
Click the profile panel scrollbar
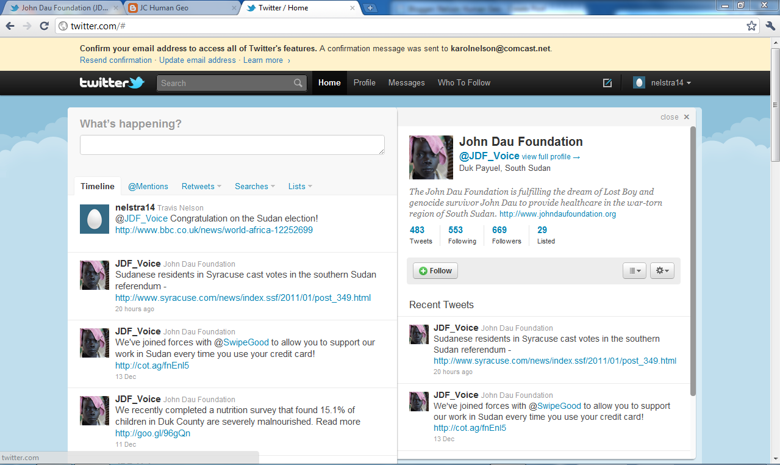pyautogui.click(x=693, y=261)
